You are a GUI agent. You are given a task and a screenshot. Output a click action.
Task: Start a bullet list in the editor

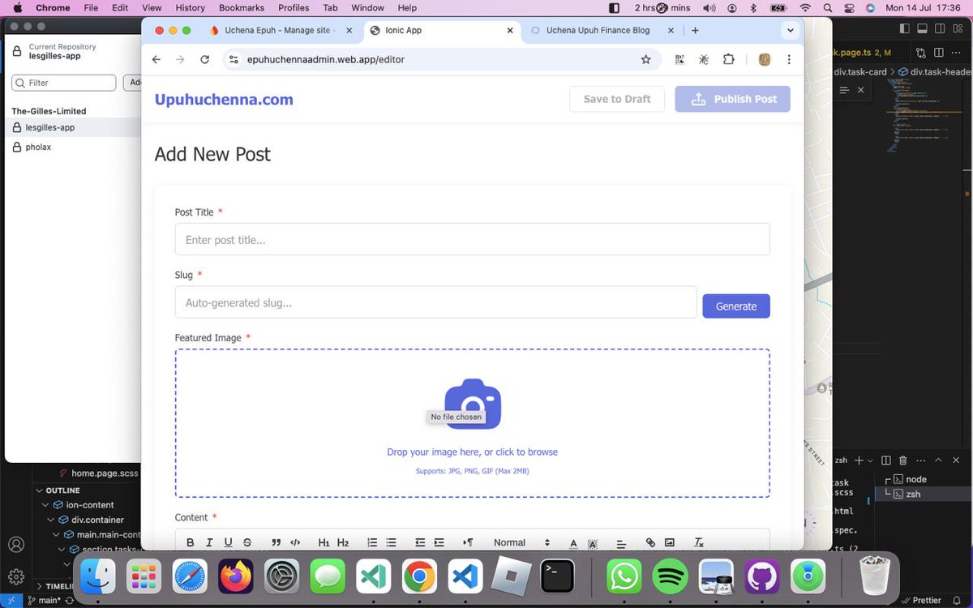(x=391, y=542)
